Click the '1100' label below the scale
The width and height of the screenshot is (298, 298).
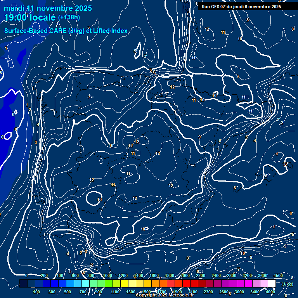pos(115,292)
